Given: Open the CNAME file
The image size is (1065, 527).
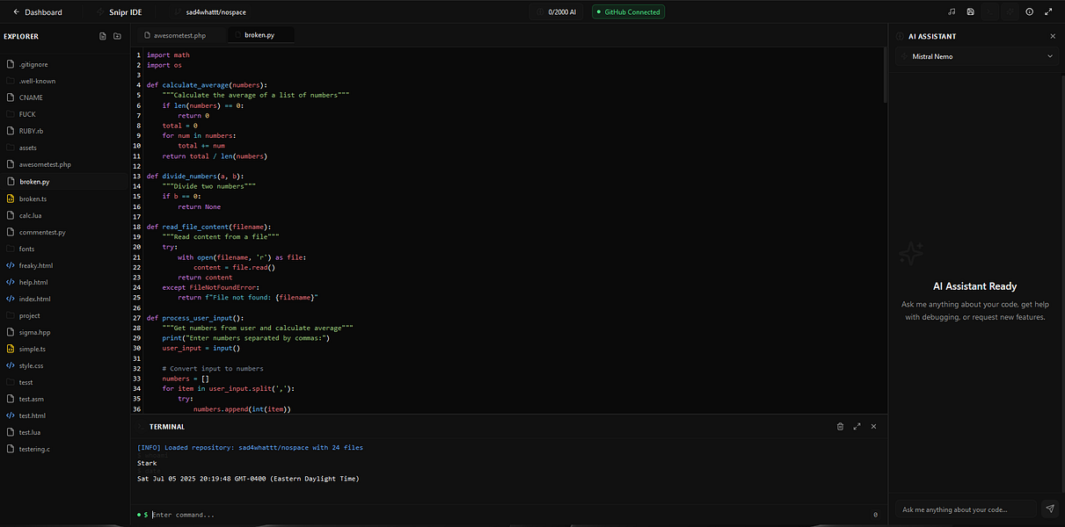Looking at the screenshot, I should point(65,97).
